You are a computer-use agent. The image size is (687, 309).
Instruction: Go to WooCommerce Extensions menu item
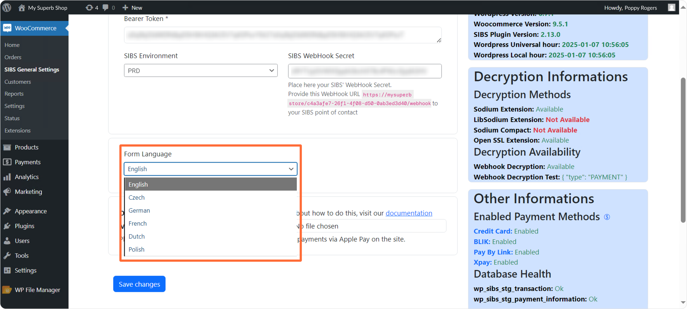point(17,131)
